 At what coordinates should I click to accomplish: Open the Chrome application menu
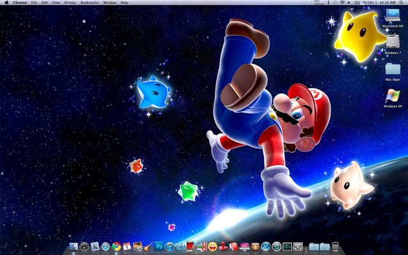point(20,3)
